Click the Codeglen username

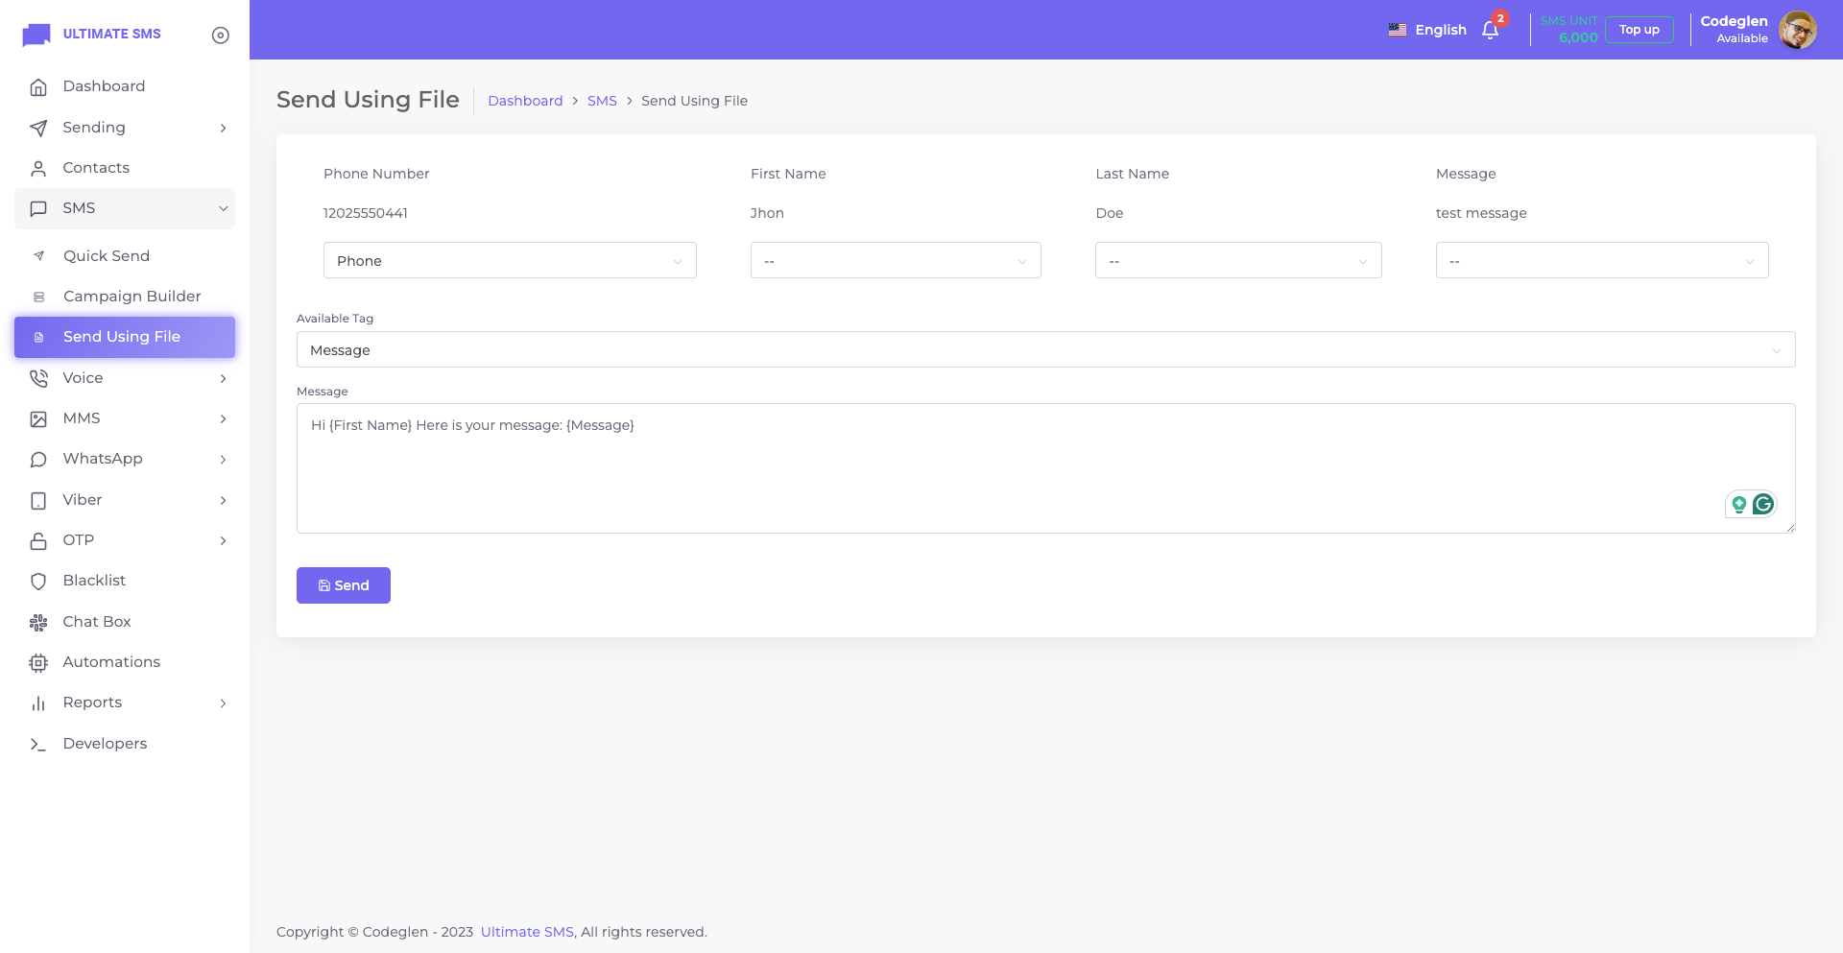pos(1734,21)
